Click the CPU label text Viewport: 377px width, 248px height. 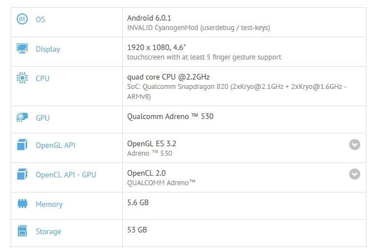42,78
